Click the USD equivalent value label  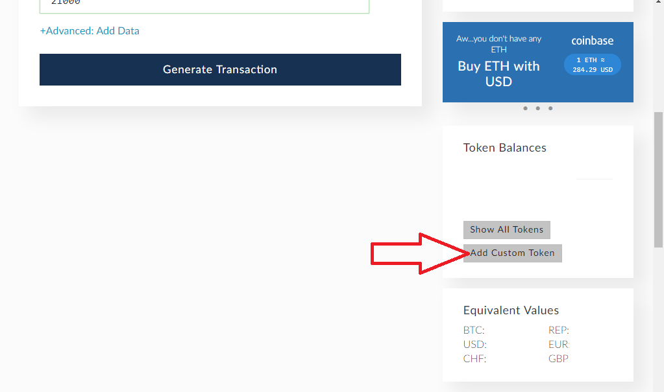474,345
